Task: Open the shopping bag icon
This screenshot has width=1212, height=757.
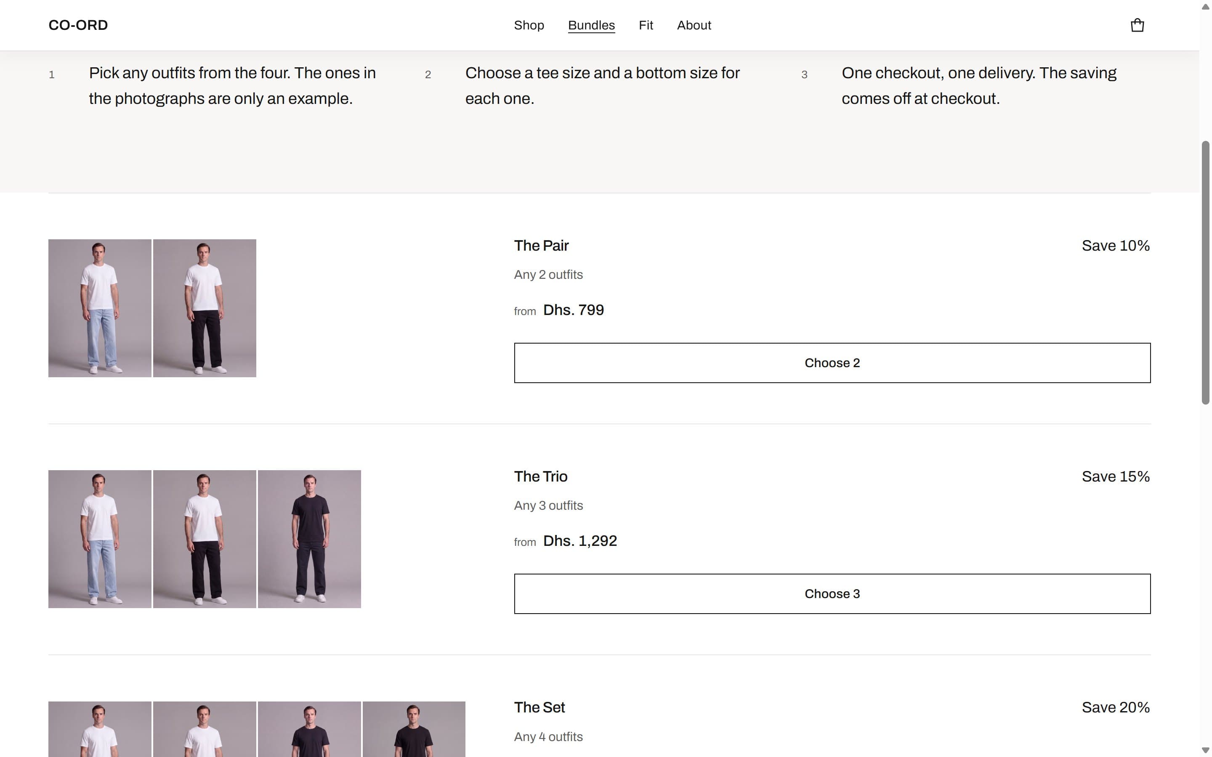Action: click(1138, 25)
